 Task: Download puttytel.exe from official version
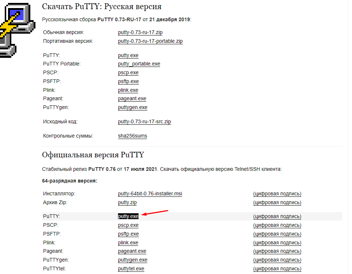(x=131, y=269)
